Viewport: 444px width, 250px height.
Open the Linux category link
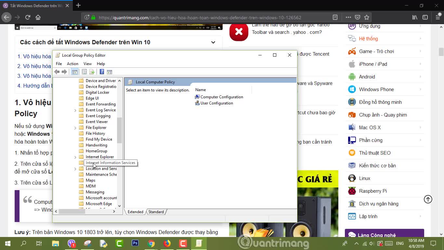coord(365,178)
